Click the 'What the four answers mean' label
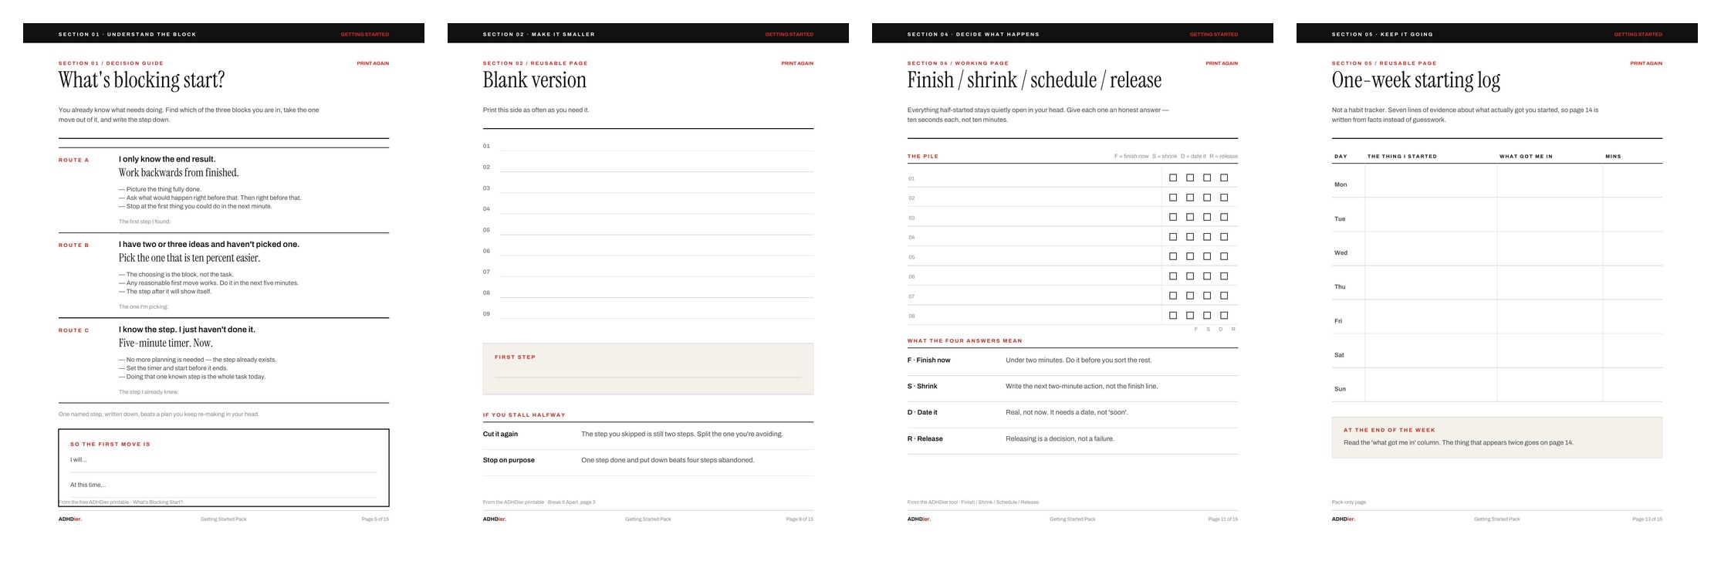The width and height of the screenshot is (1721, 565). point(965,340)
